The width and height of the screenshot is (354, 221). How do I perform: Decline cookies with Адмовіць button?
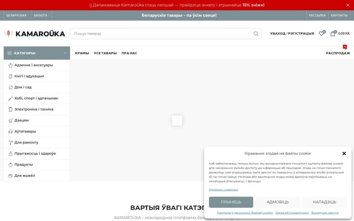click(278, 202)
